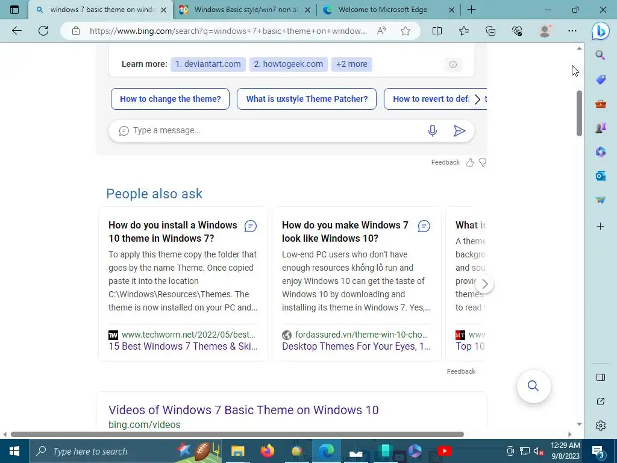
Task: Open a new browser tab
Action: [471, 10]
